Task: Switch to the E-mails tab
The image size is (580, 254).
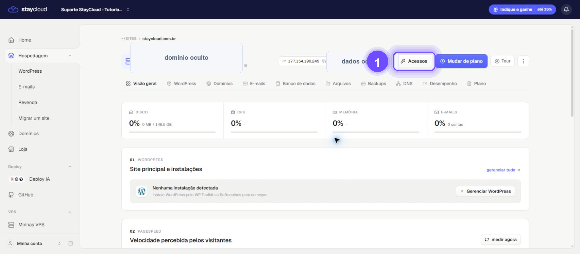Action: point(254,84)
